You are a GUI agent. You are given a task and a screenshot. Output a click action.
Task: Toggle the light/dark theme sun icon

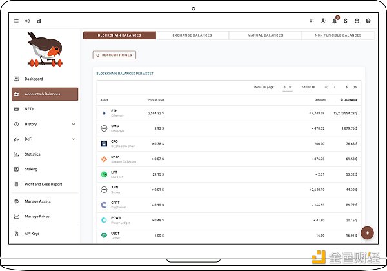323,21
